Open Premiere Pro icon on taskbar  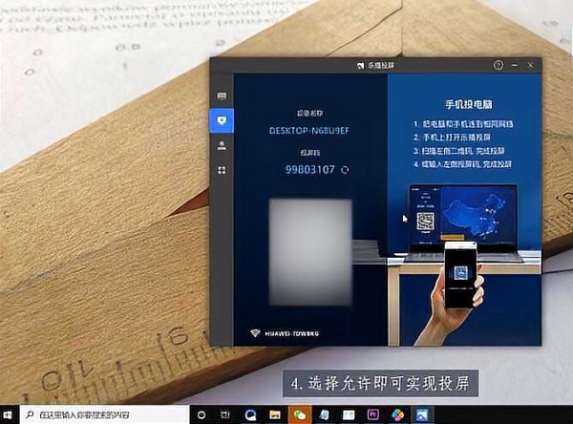click(x=373, y=415)
